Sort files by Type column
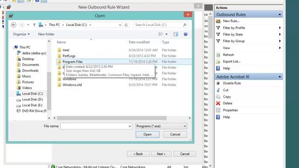 [x=165, y=42]
